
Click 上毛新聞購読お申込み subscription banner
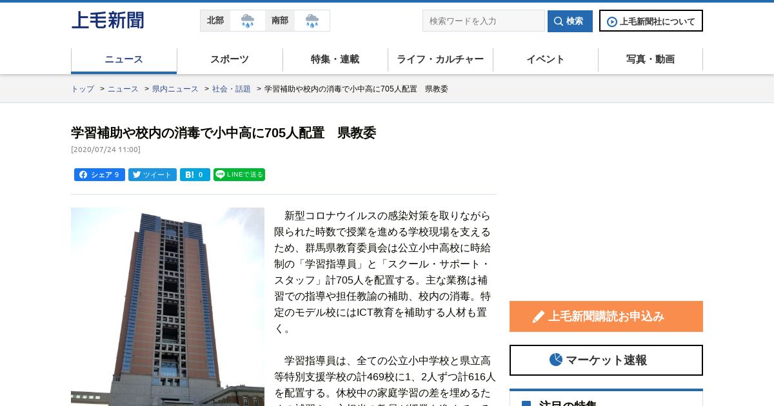tap(606, 316)
